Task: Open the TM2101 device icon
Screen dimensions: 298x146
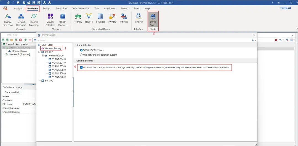Action: tap(124, 18)
